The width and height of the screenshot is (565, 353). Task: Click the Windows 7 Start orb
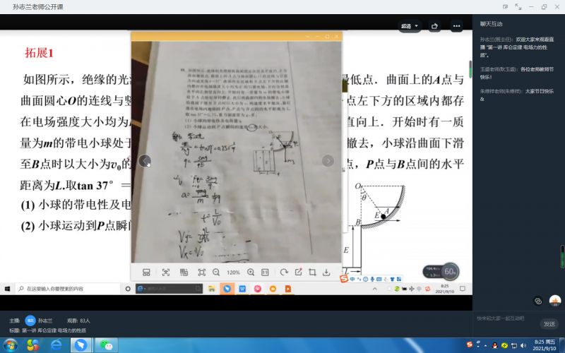(11, 345)
